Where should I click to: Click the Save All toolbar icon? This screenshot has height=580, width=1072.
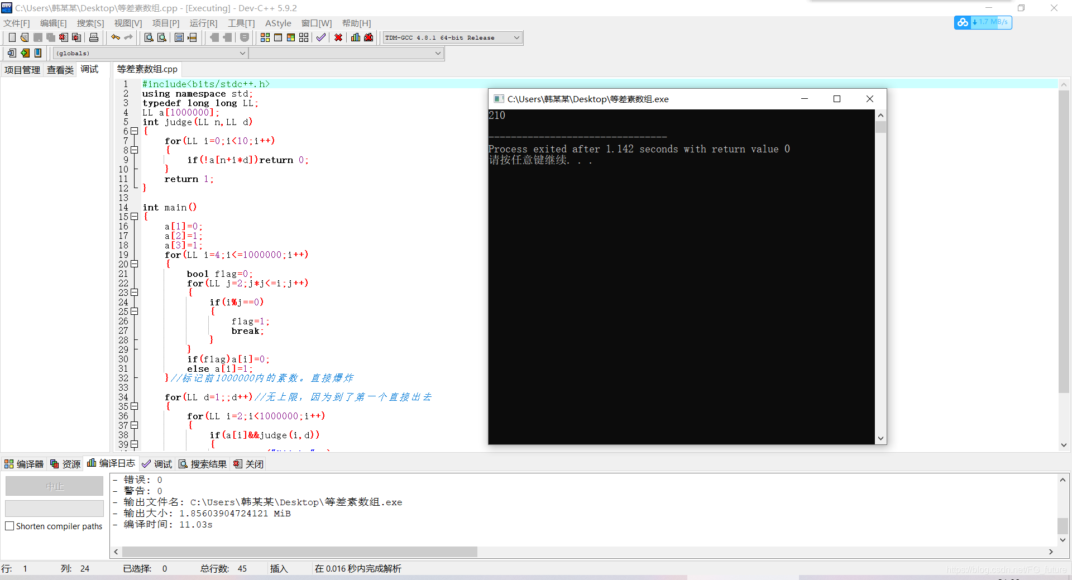[x=51, y=37]
